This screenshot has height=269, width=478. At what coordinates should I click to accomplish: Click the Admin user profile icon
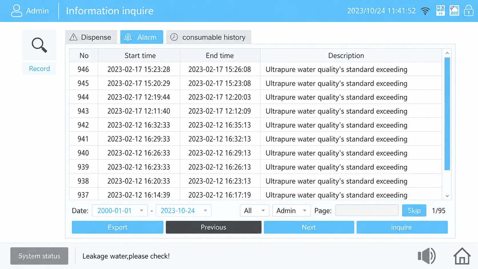pos(16,11)
